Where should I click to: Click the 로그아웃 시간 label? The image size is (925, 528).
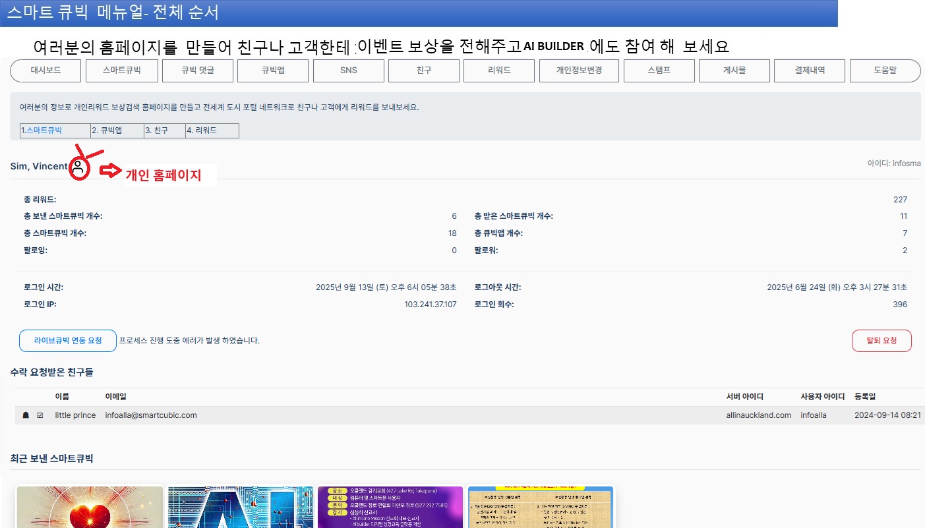tap(498, 287)
